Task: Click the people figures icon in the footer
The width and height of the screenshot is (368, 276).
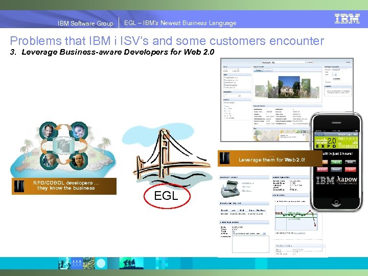Action: click(77, 263)
